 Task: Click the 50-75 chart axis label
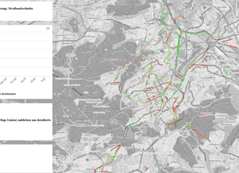pos(23,80)
